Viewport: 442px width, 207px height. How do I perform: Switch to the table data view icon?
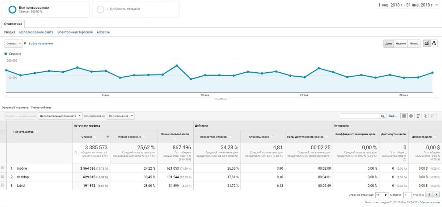coord(404,116)
